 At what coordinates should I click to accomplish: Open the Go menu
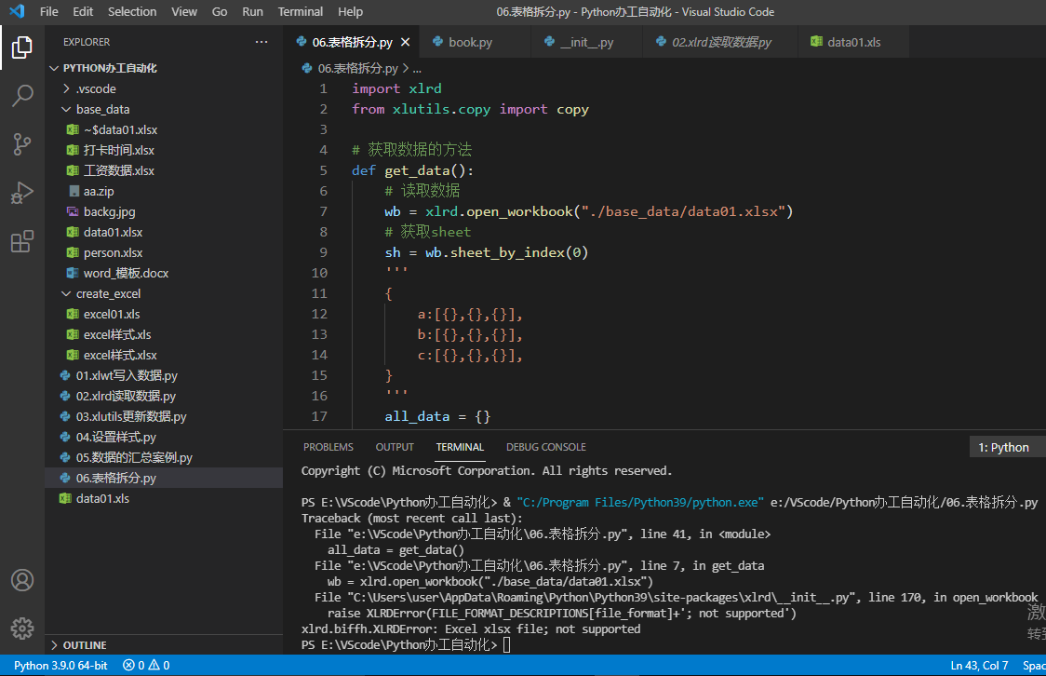click(x=220, y=11)
